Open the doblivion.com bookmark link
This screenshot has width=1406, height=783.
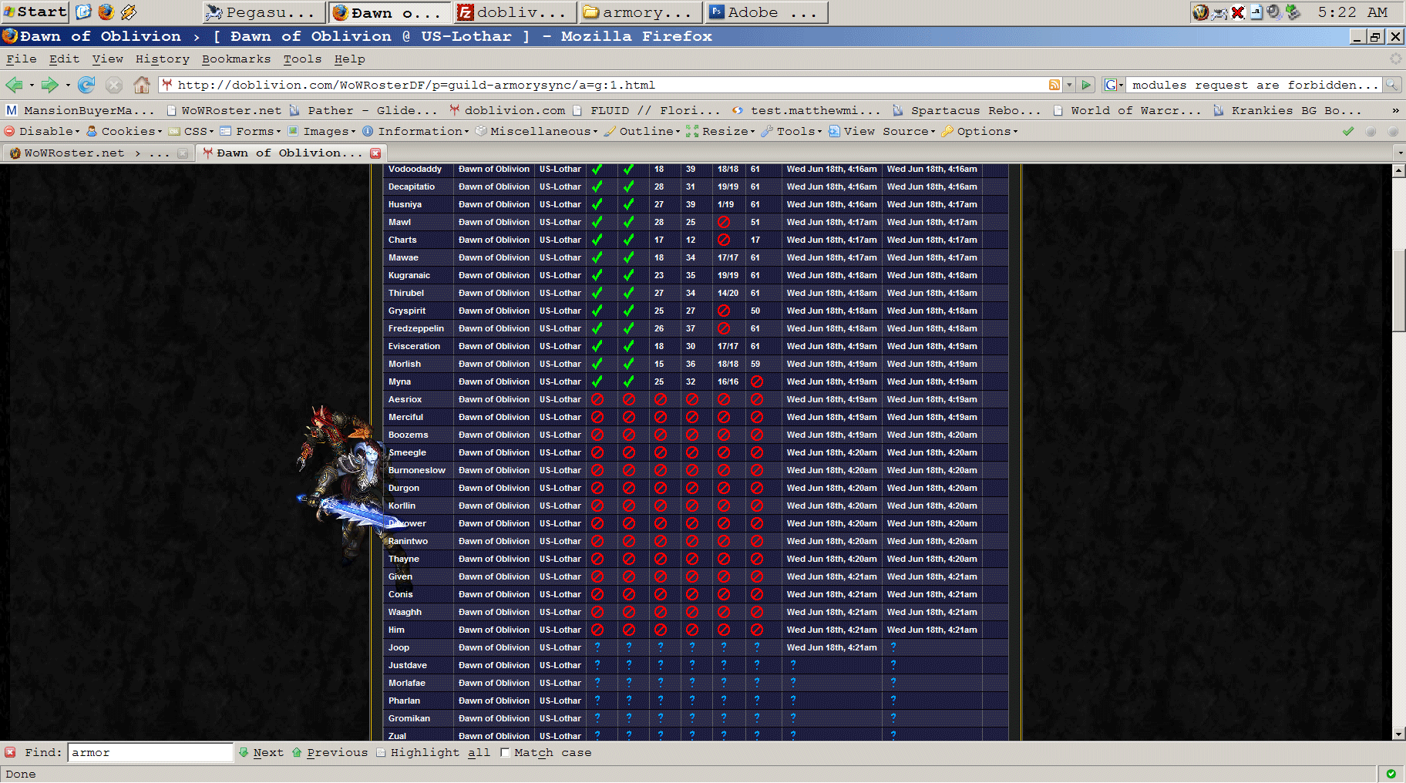pos(507,110)
